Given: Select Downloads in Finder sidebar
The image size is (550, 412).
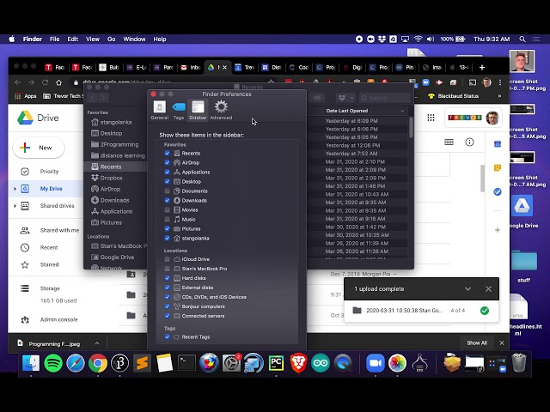Looking at the screenshot, I should 114,200.
